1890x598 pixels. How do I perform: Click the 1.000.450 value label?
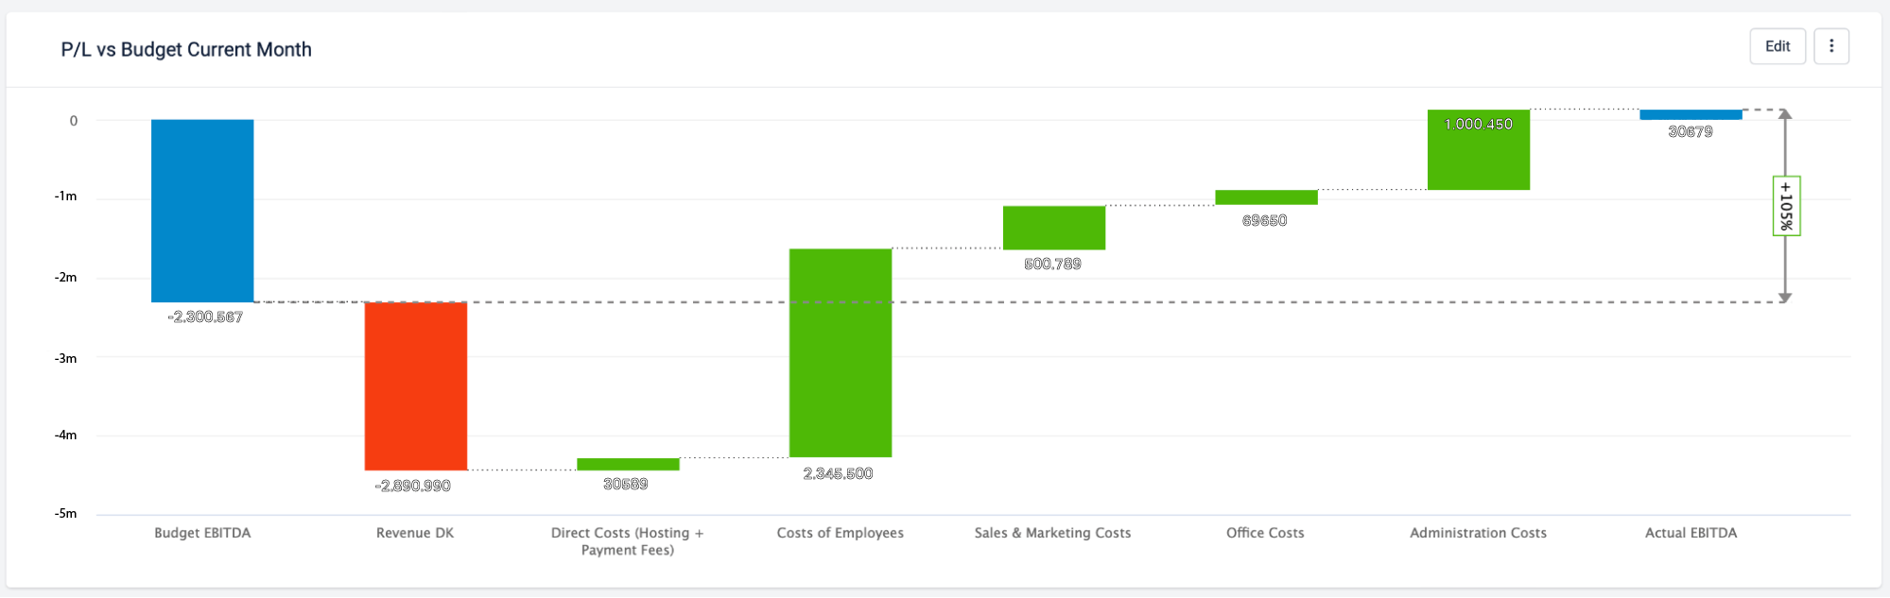1478,125
